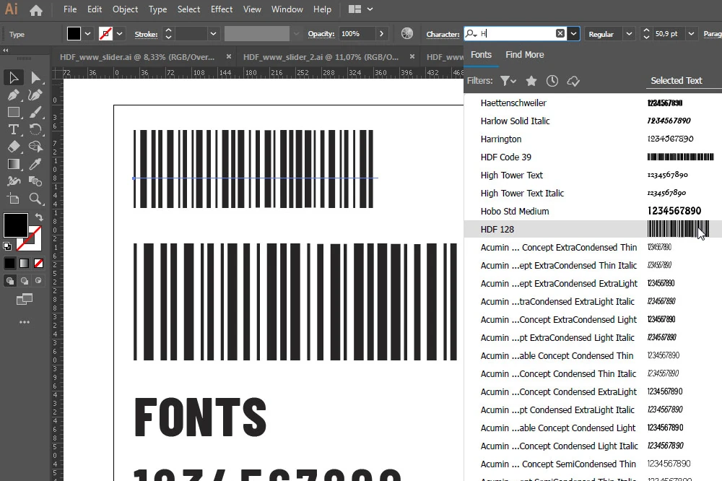Swap fill and stroke colors arrow
Screen dimensions: 722x481
(x=39, y=217)
